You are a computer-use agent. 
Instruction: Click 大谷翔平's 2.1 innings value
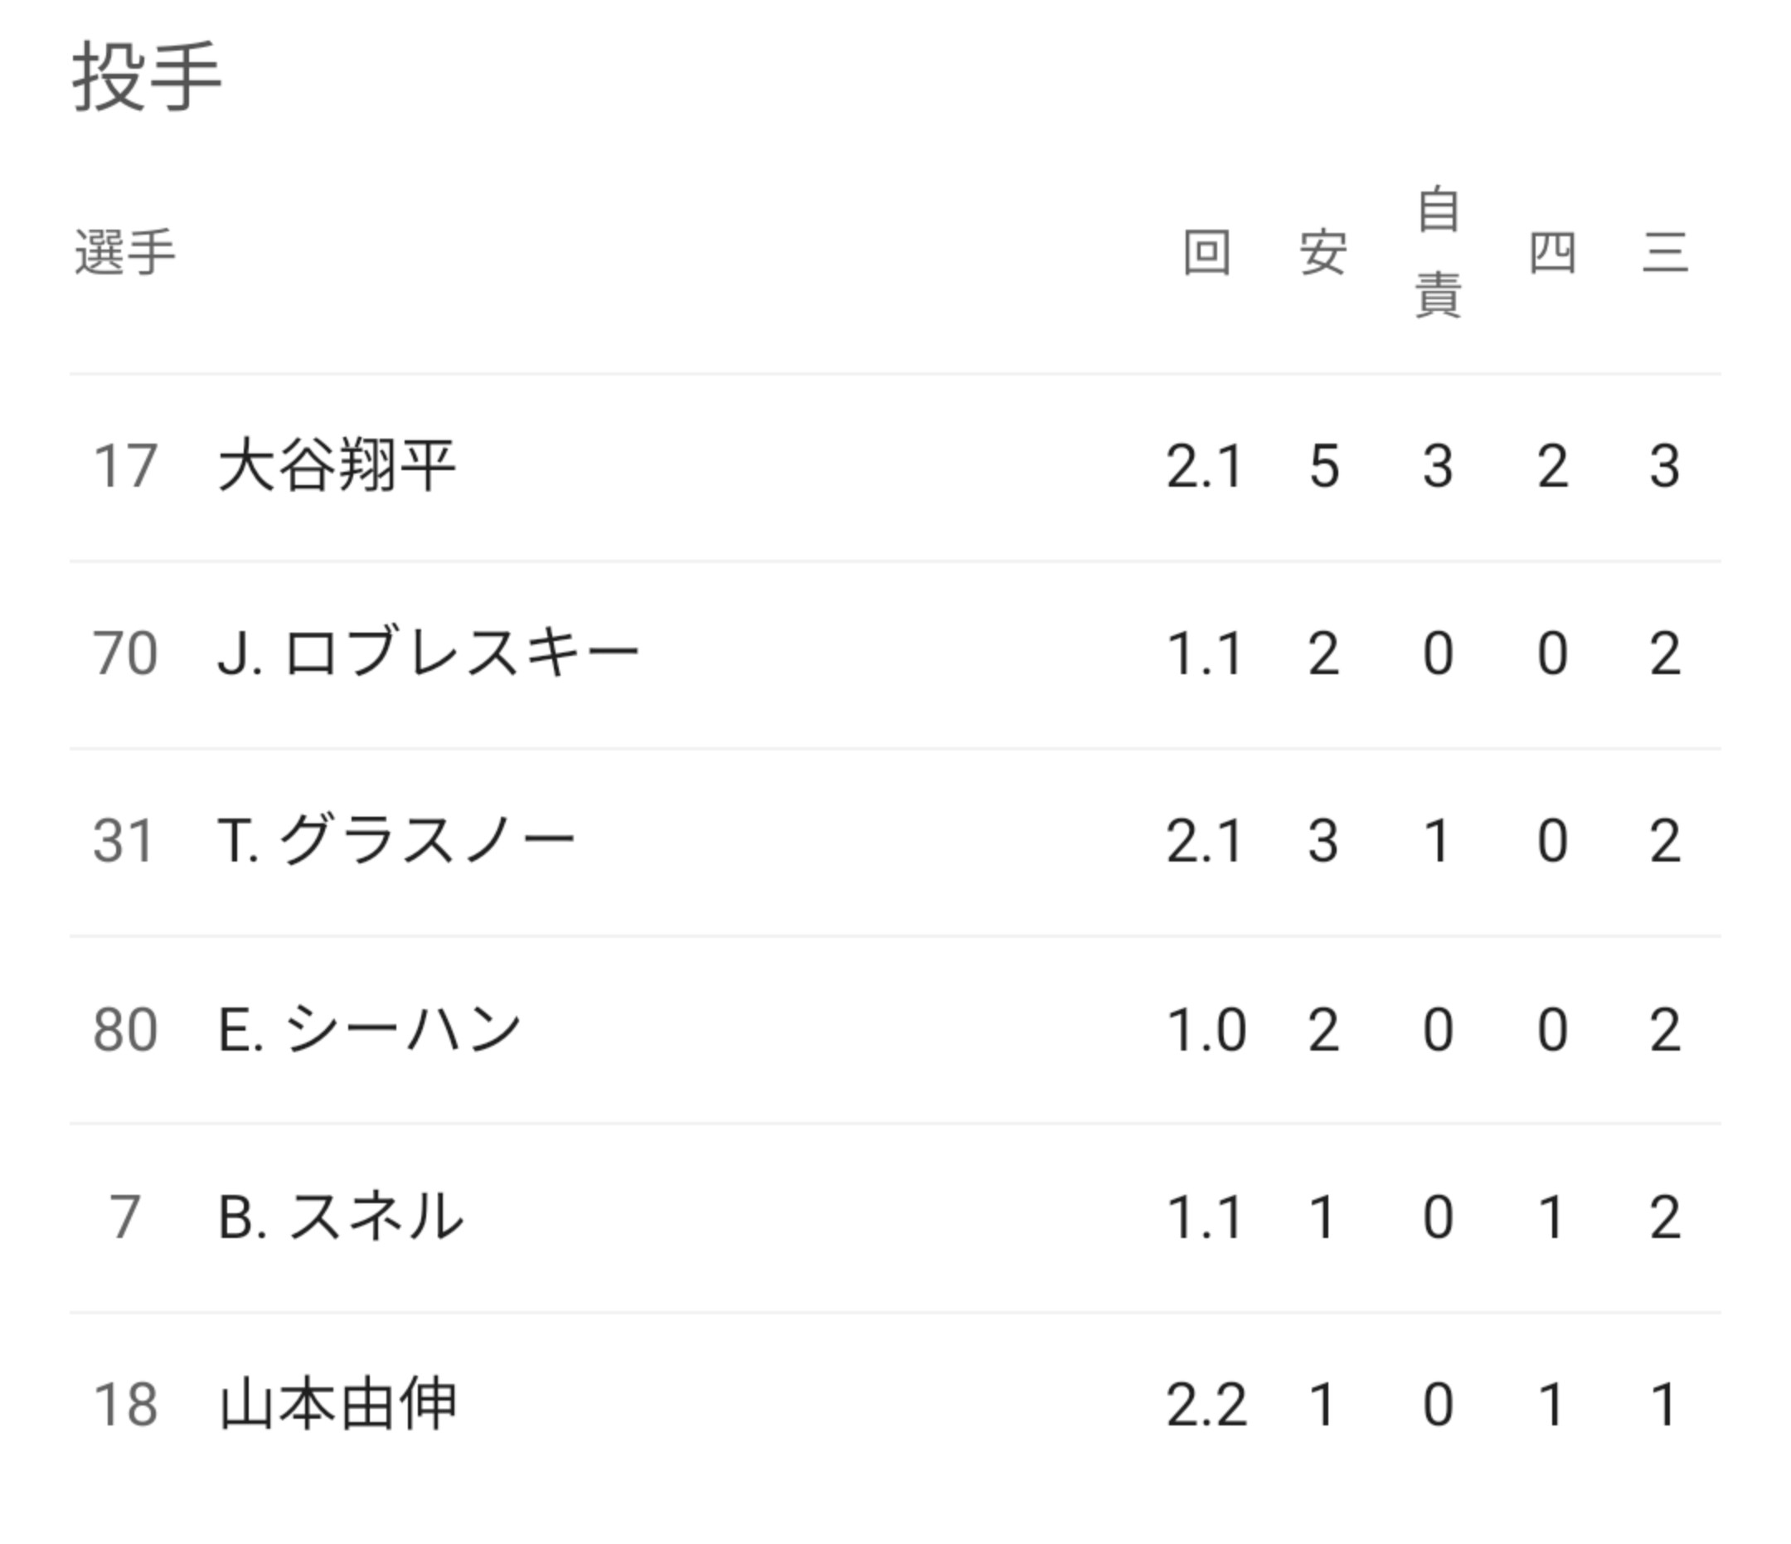pos(1204,466)
